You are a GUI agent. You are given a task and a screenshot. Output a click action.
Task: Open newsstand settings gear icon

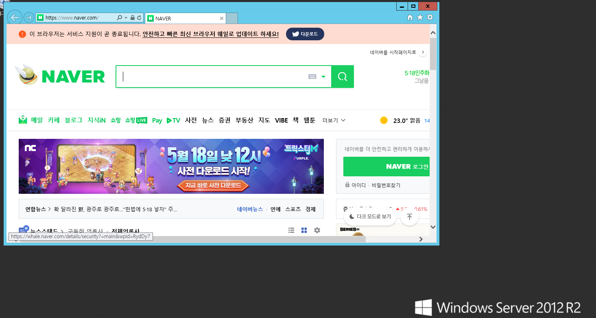point(317,230)
